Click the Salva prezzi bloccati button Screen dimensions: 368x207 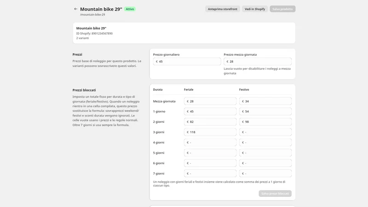pyautogui.click(x=275, y=193)
